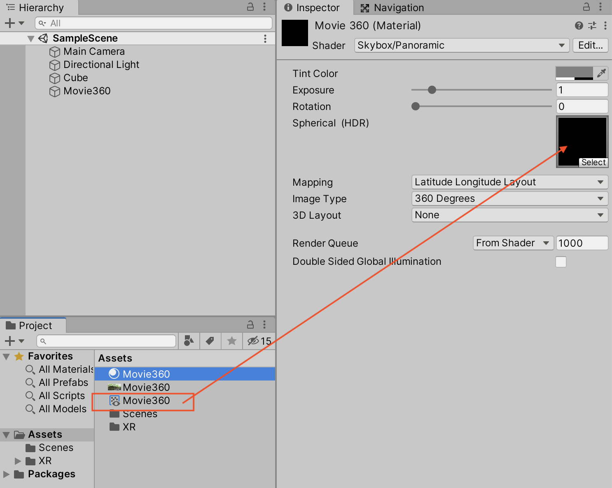Click the eyedropper icon beside Tint Color
Image resolution: width=612 pixels, height=488 pixels.
(x=601, y=73)
